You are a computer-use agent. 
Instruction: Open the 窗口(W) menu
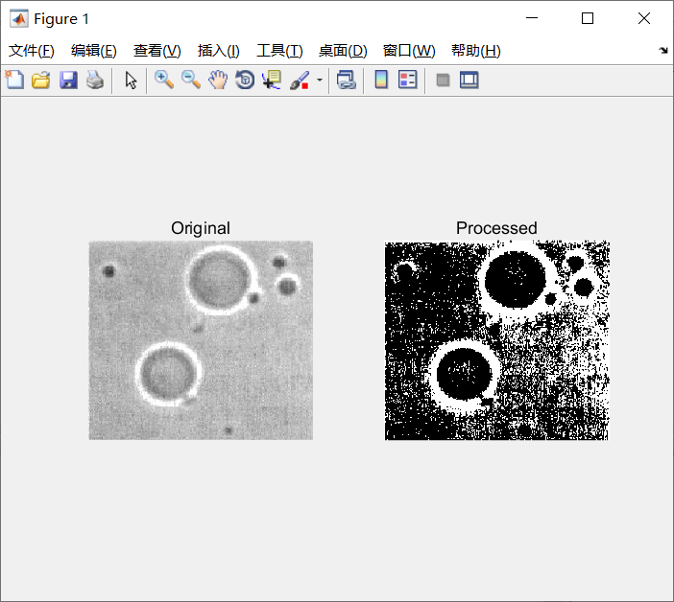click(x=409, y=51)
